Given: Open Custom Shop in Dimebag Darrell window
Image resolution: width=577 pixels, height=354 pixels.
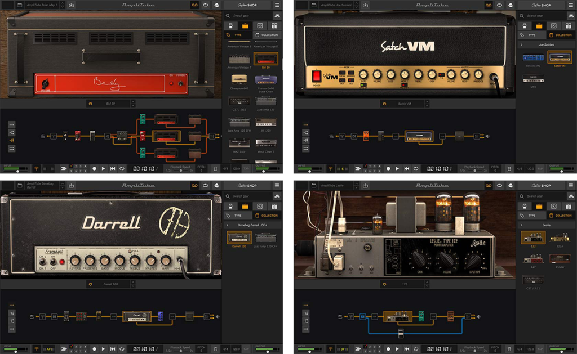Looking at the screenshot, I should click(x=247, y=186).
